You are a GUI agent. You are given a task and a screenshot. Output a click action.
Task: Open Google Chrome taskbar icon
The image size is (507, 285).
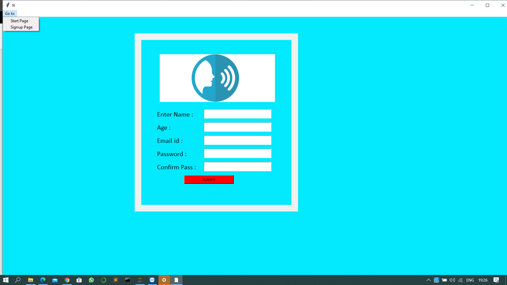(67, 280)
